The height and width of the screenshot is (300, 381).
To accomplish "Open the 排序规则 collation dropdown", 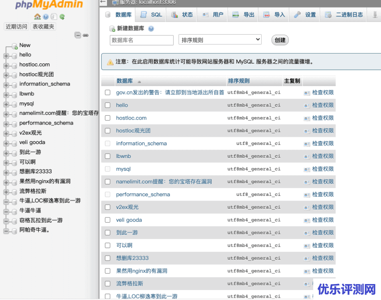I will click(x=220, y=39).
